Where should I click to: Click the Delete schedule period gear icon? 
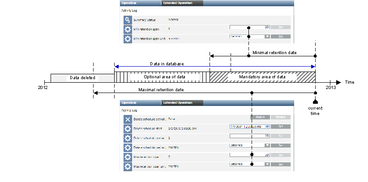point(128,138)
